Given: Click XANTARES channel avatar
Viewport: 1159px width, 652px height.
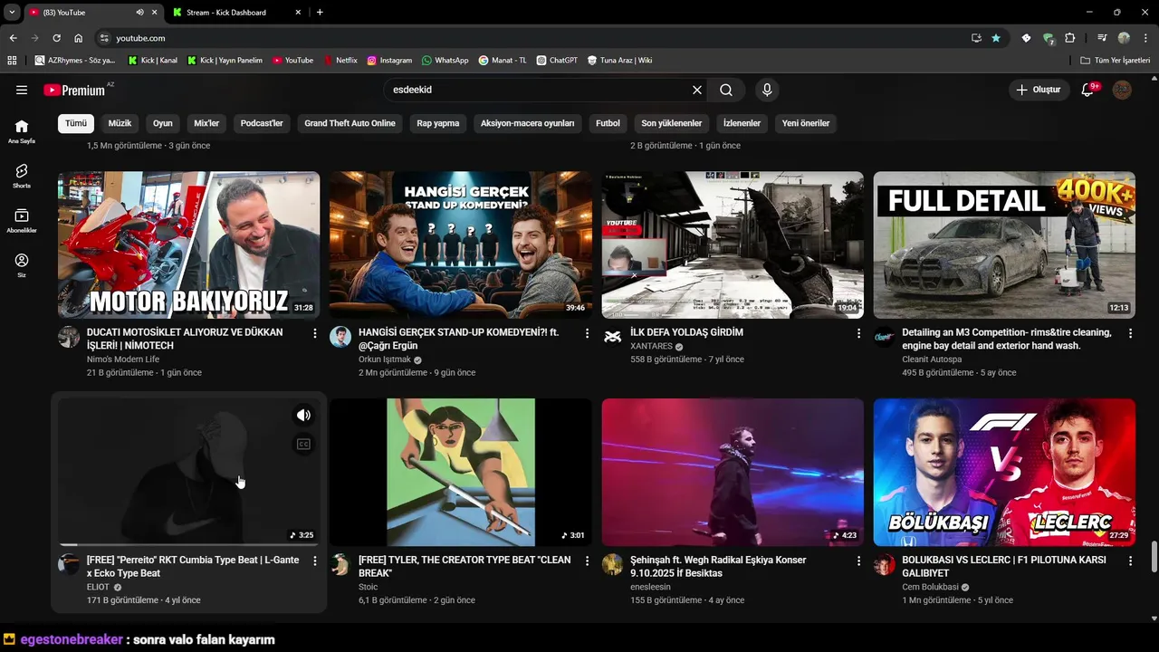Looking at the screenshot, I should pos(613,337).
